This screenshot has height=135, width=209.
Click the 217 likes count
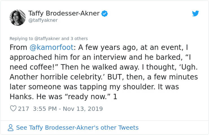tap(23, 109)
